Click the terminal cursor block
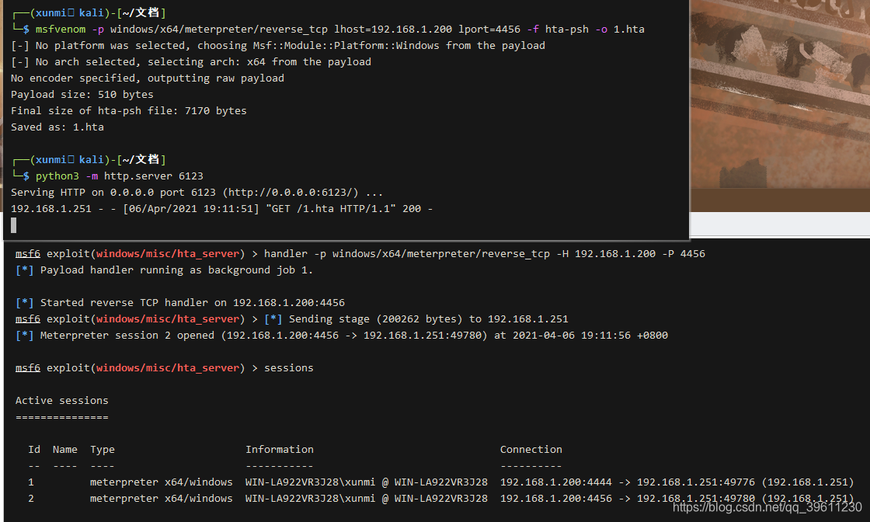The image size is (870, 522). tap(14, 224)
